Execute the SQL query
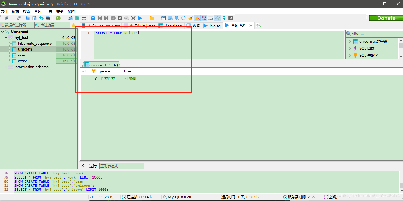The width and height of the screenshot is (403, 201). point(140,18)
